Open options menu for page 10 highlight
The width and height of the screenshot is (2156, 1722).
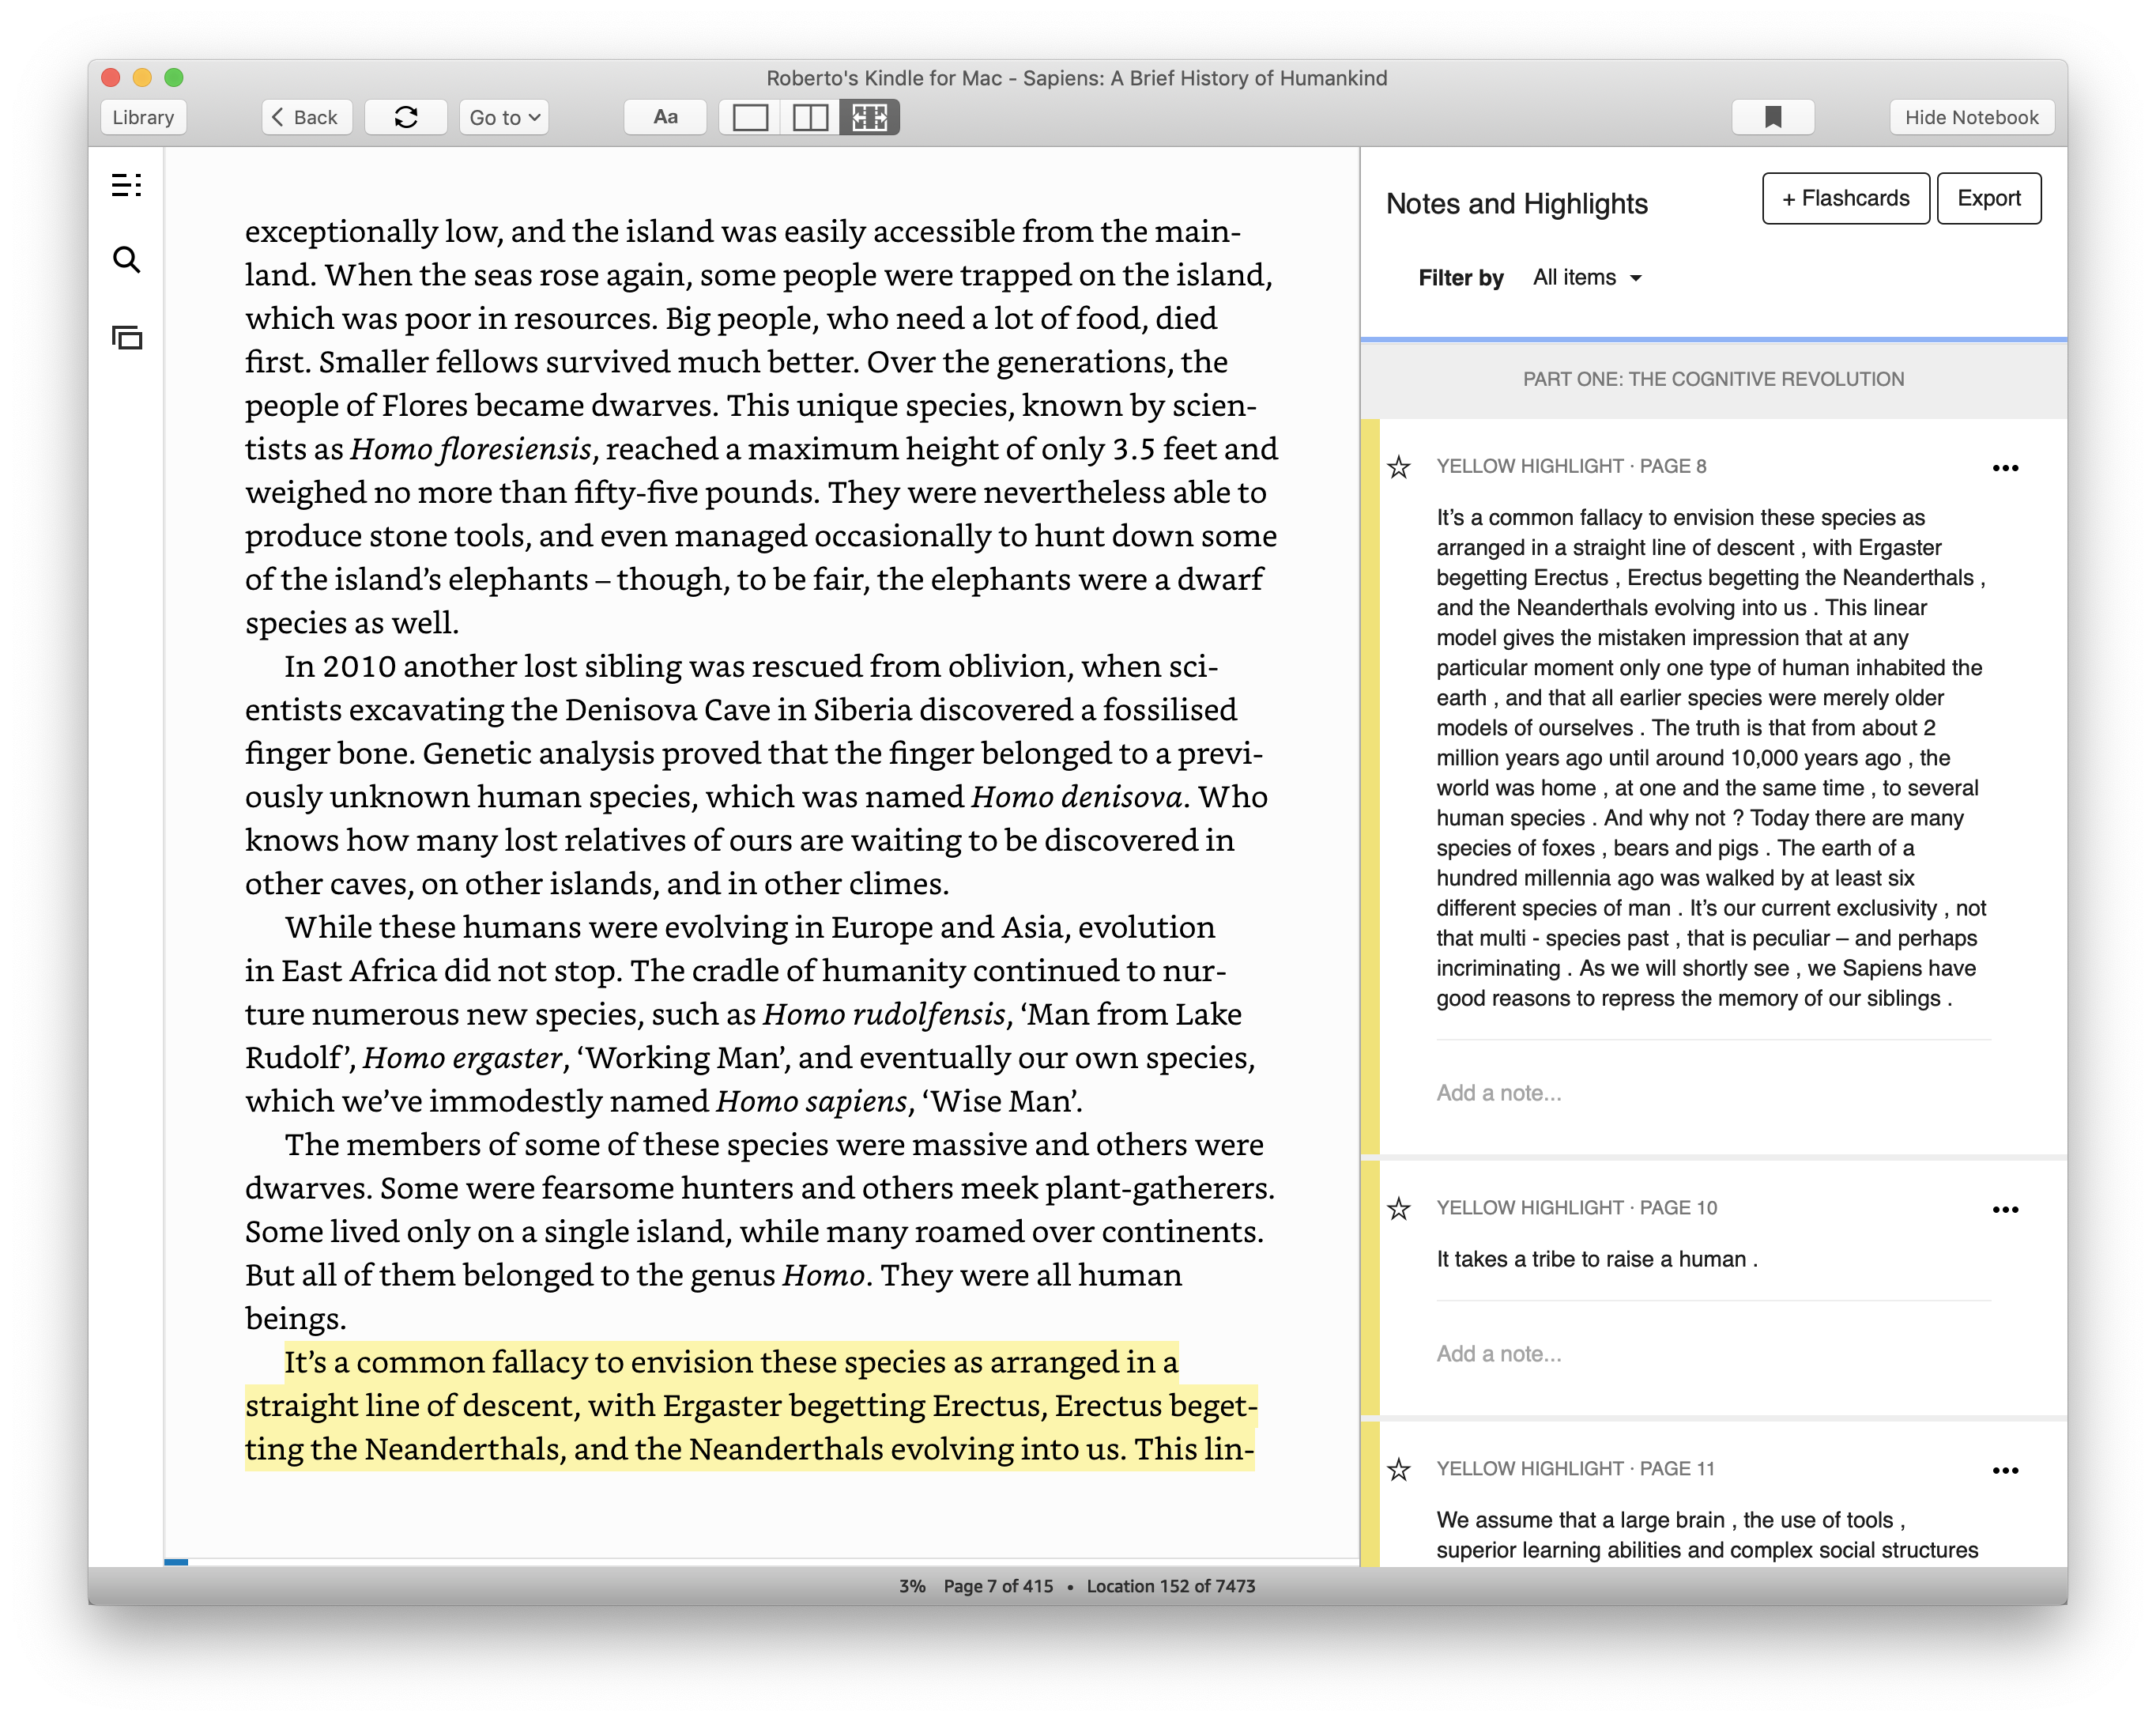pos(2005,1210)
